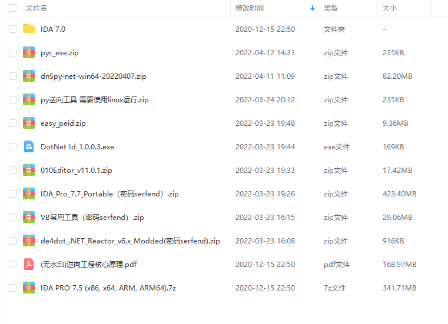Click the pyc_exe.zip archive icon
Viewport: 448px width, 324px height.
point(29,52)
